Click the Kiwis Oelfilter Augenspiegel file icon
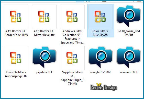144x99 pixels. pos(16,58)
